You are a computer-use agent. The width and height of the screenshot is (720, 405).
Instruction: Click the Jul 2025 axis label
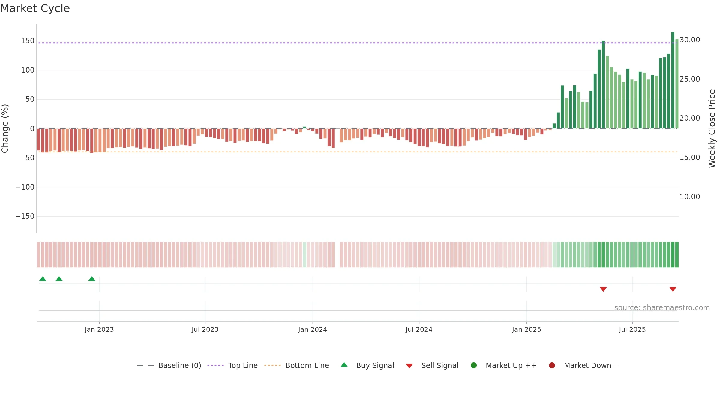[x=632, y=330]
